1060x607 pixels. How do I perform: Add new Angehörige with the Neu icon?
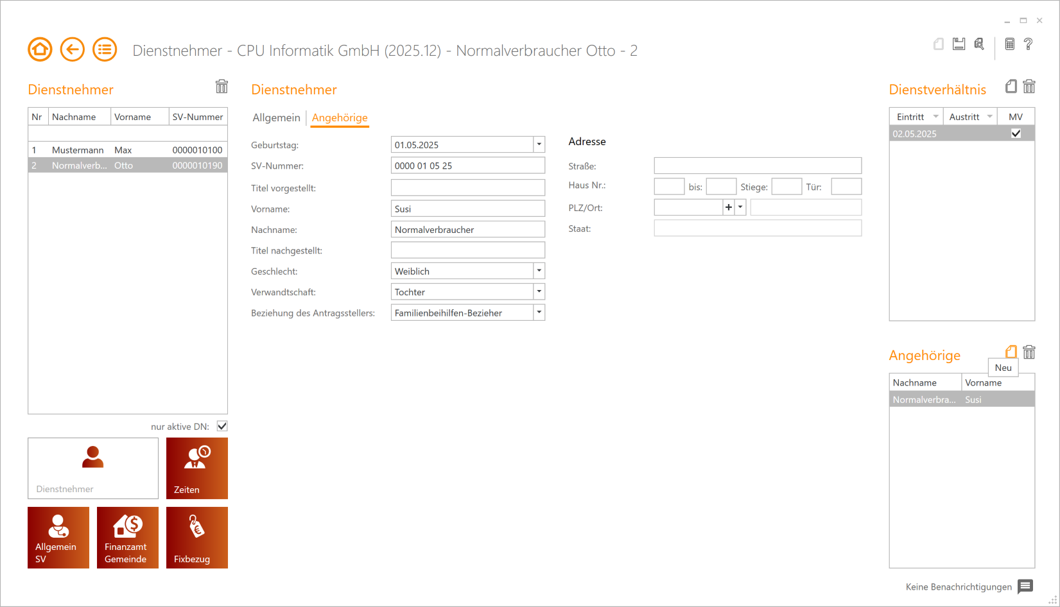[1011, 352]
